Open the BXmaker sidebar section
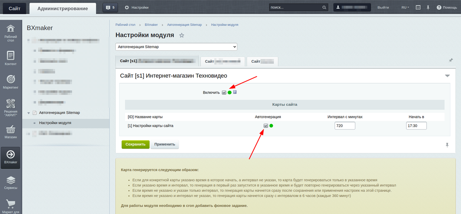The width and height of the screenshot is (461, 214). [x=11, y=157]
